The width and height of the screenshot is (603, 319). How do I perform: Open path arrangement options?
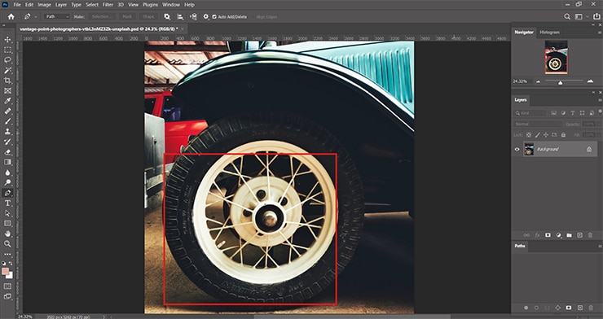pyautogui.click(x=193, y=16)
